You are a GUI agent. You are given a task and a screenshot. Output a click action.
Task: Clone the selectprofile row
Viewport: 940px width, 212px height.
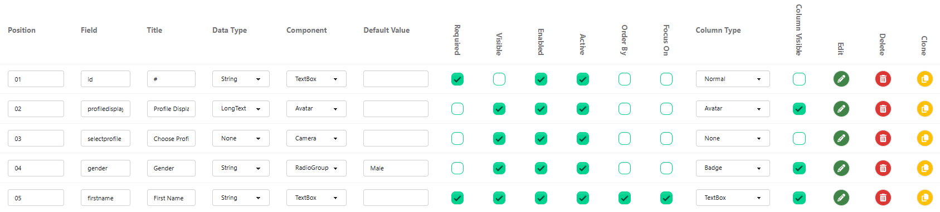click(x=924, y=138)
